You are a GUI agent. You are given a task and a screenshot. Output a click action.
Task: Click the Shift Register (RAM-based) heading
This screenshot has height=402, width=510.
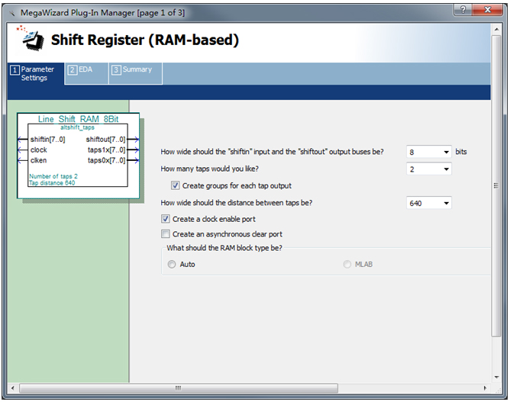point(145,40)
